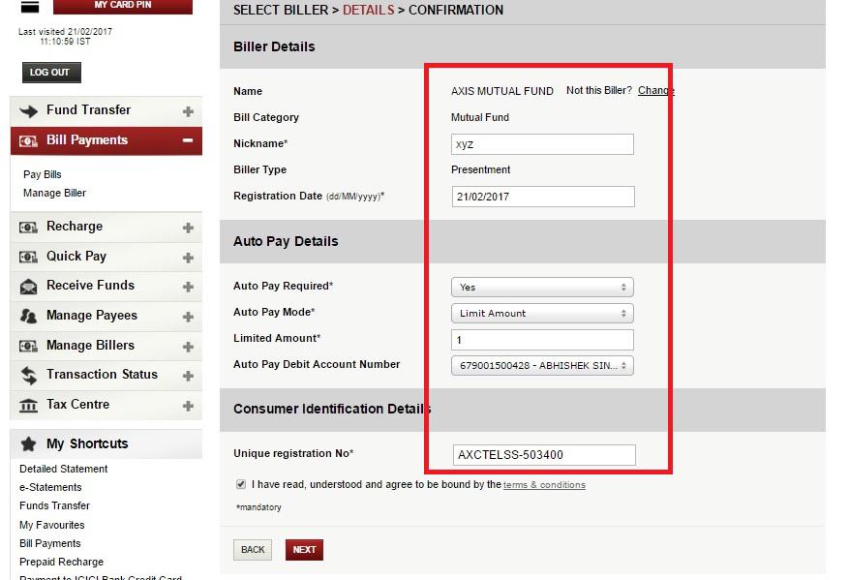This screenshot has height=580, width=849.
Task: Click the My Shortcuts star icon
Action: tap(29, 443)
